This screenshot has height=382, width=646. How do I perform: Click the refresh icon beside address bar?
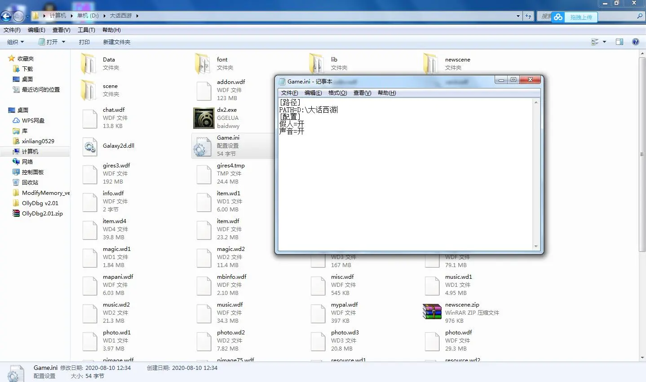pyautogui.click(x=528, y=16)
